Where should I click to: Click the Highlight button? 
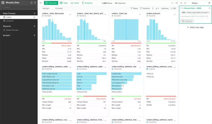click(46, 8)
